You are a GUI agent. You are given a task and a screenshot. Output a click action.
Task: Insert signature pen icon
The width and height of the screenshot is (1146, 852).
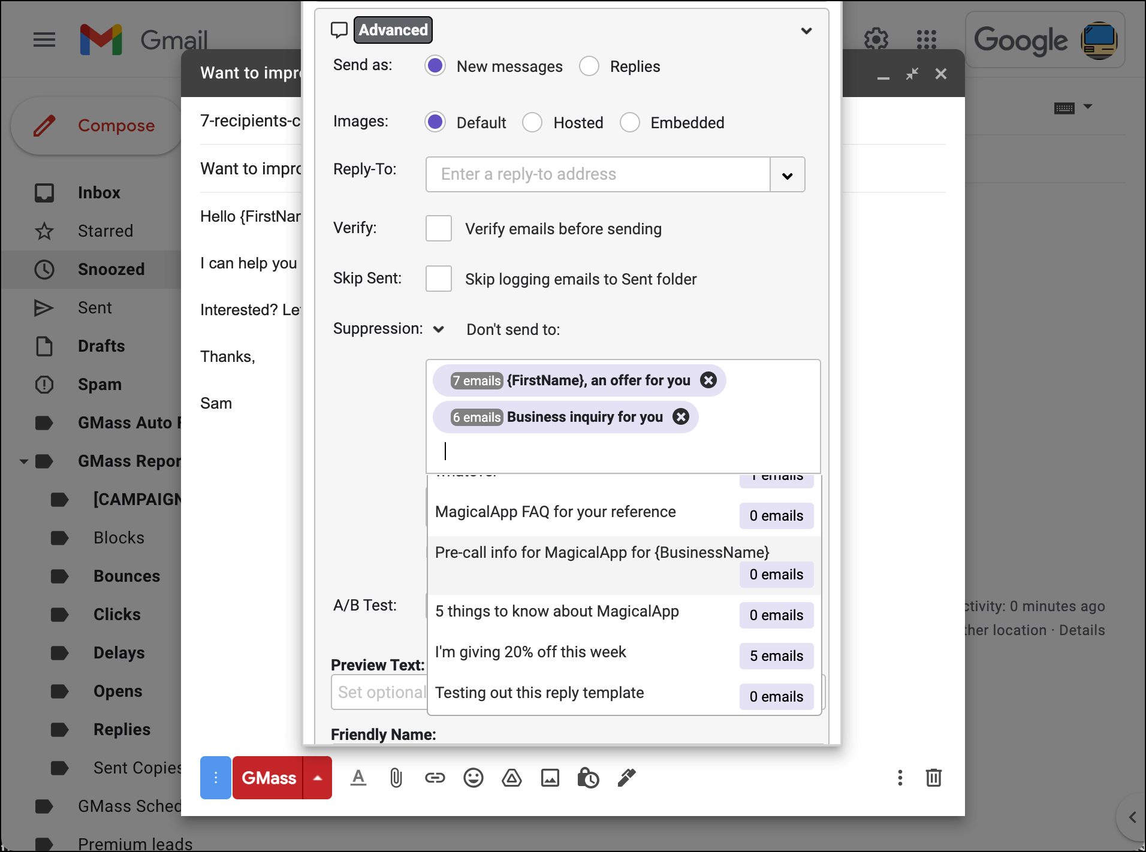(626, 778)
